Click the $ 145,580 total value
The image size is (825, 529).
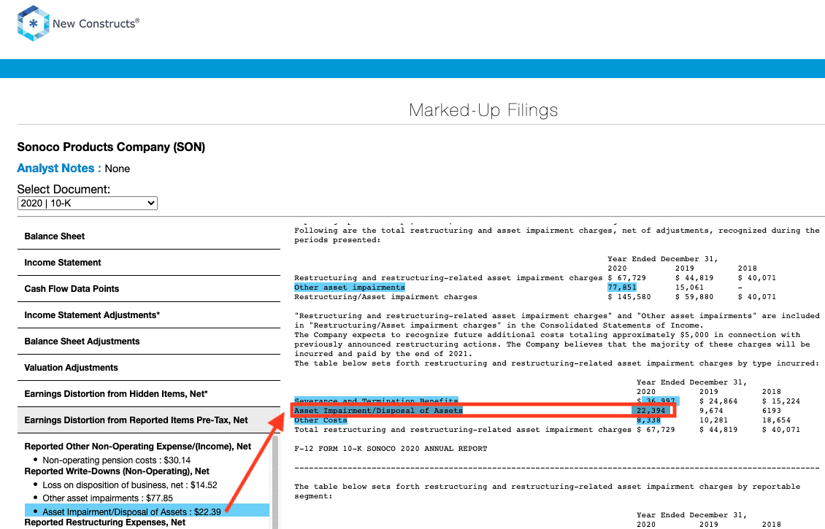[x=629, y=297]
